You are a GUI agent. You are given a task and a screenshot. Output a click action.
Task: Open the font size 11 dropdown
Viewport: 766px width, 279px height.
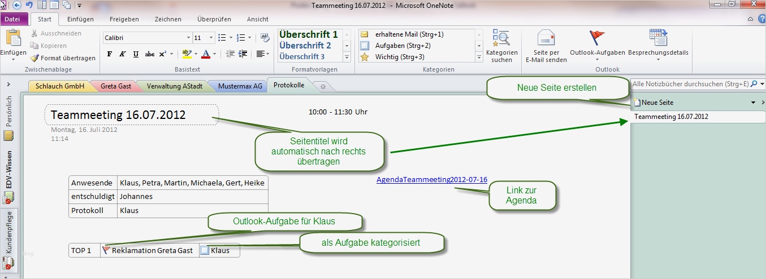(x=212, y=38)
